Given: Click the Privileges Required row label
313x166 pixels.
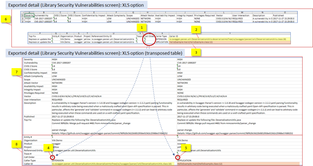Looking at the screenshot, I should 35,93.
